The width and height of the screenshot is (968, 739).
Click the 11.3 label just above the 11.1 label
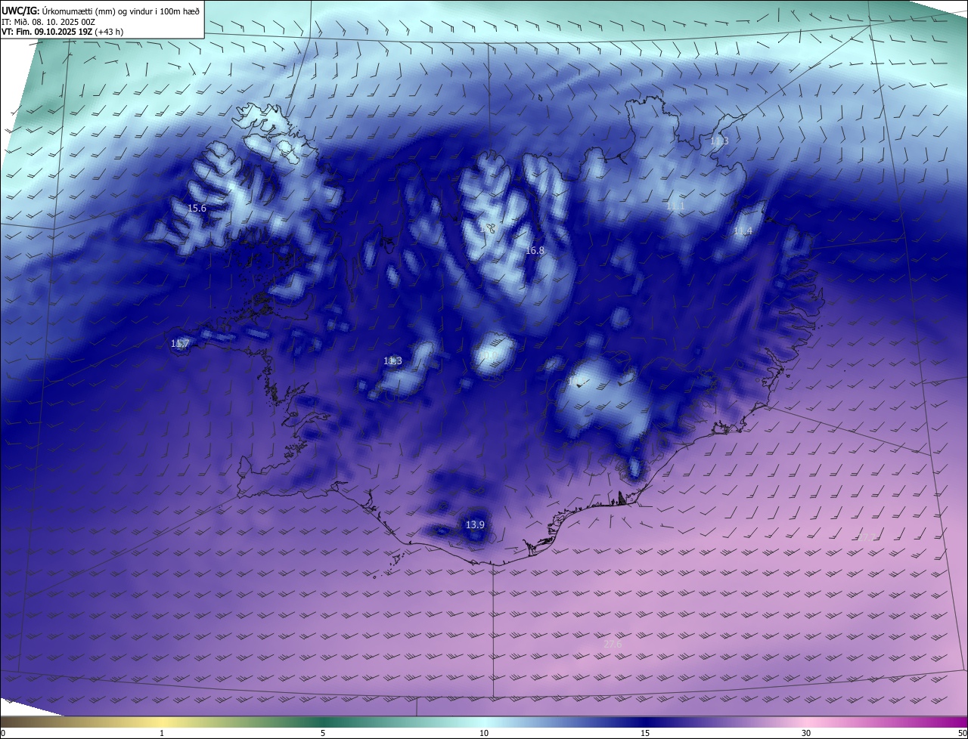[x=719, y=141]
